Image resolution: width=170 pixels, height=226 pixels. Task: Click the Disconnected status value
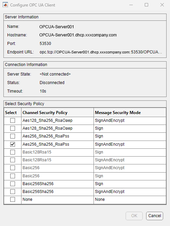point(52,83)
